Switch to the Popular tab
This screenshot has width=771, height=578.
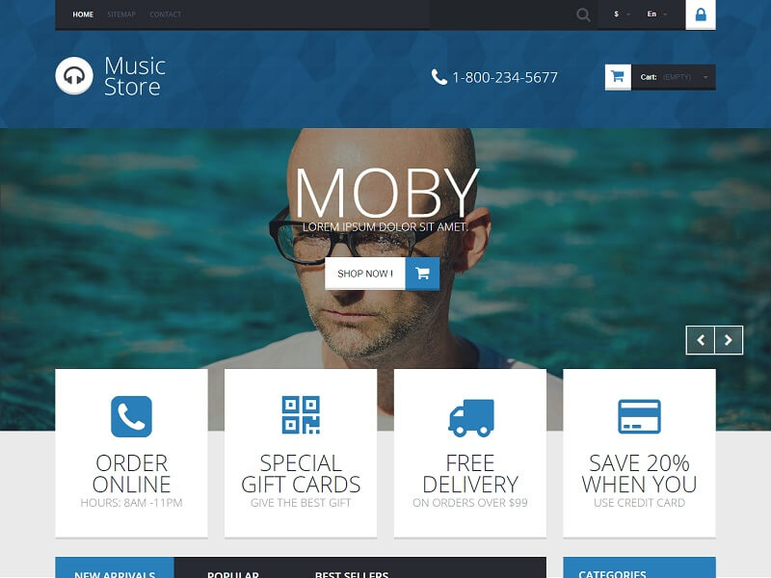233,572
